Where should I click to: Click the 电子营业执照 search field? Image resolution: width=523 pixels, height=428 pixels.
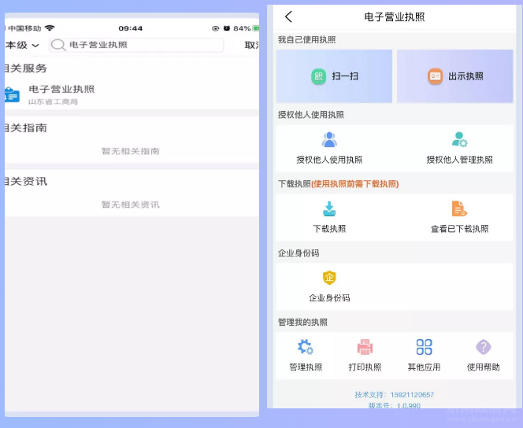click(x=142, y=46)
